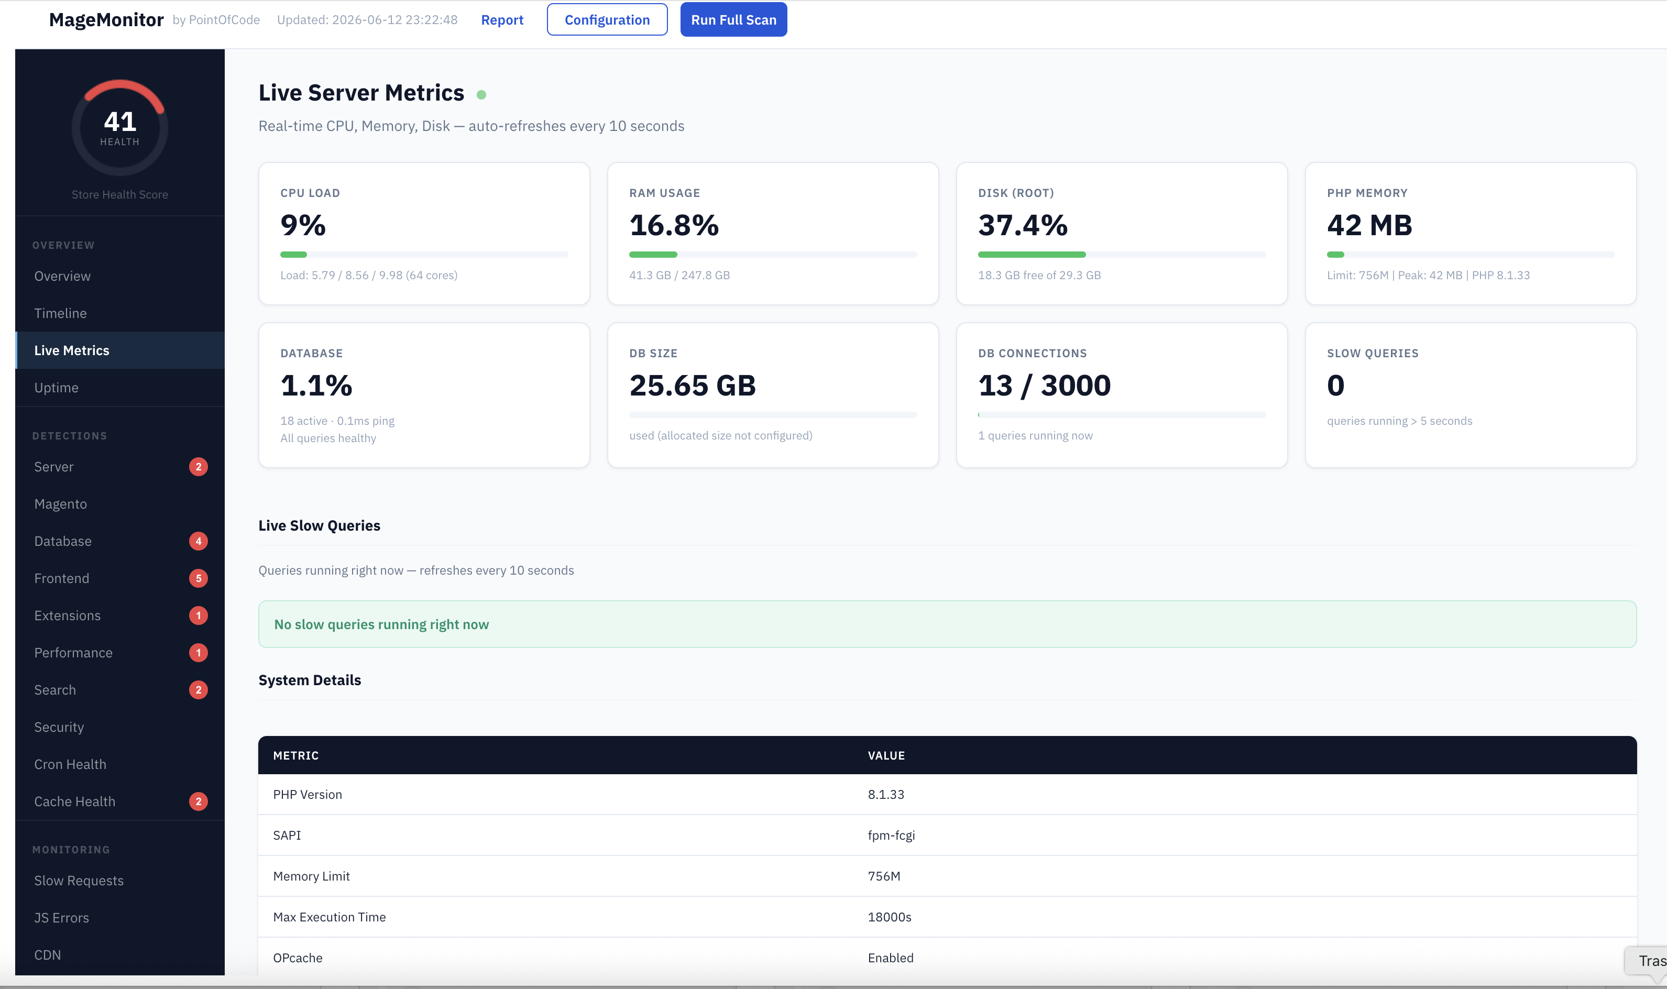Open Cache Health detections
Screen dimensions: 1667x989
120,802
